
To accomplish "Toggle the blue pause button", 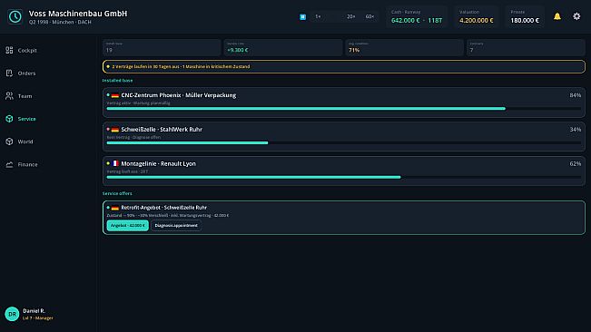I will [x=302, y=16].
